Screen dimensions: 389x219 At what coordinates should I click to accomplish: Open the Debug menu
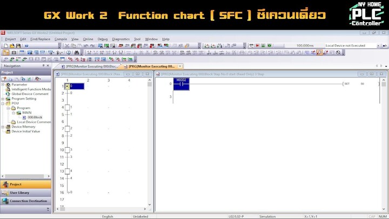[103, 39]
